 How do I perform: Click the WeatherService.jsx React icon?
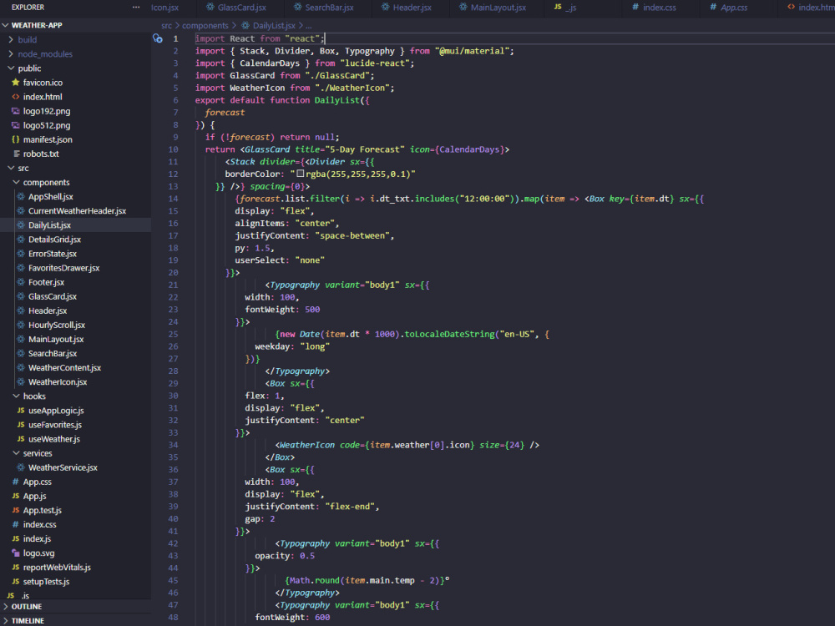(21, 467)
